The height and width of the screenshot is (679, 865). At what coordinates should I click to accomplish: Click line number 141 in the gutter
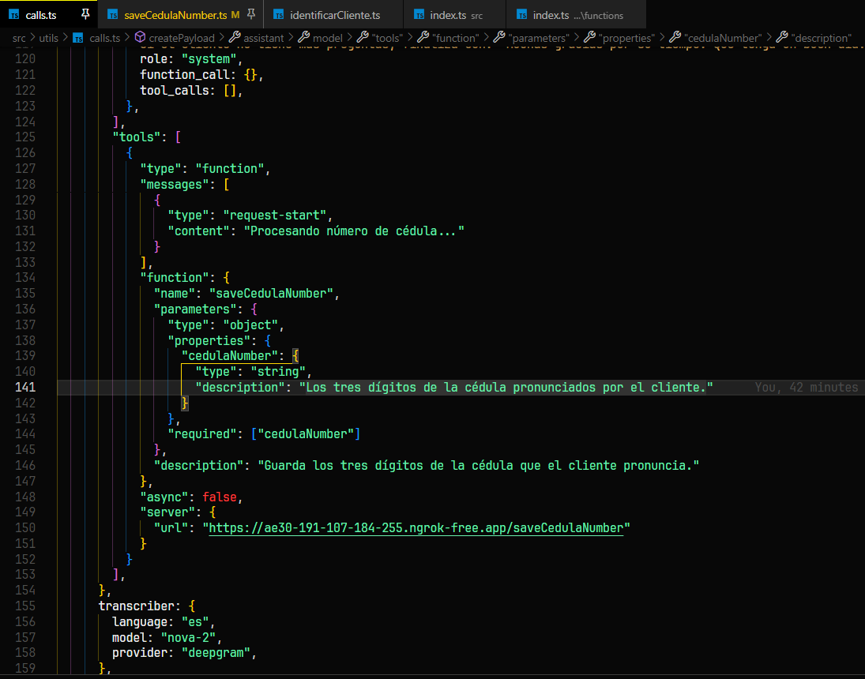coord(25,387)
